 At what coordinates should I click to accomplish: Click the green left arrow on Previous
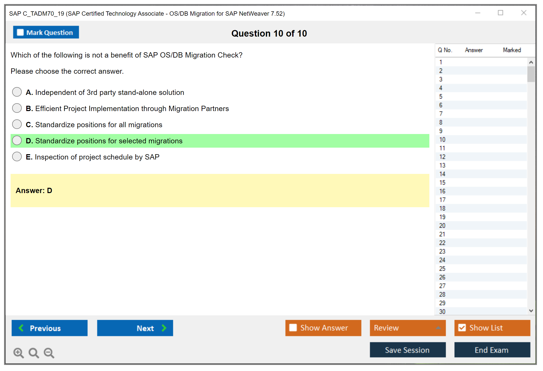(x=21, y=328)
